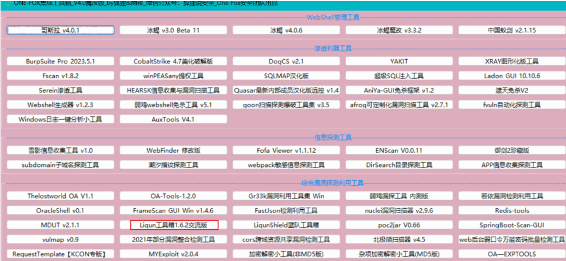Open Quasar汉化版远控 v1.4
The image size is (566, 261).
286,90
